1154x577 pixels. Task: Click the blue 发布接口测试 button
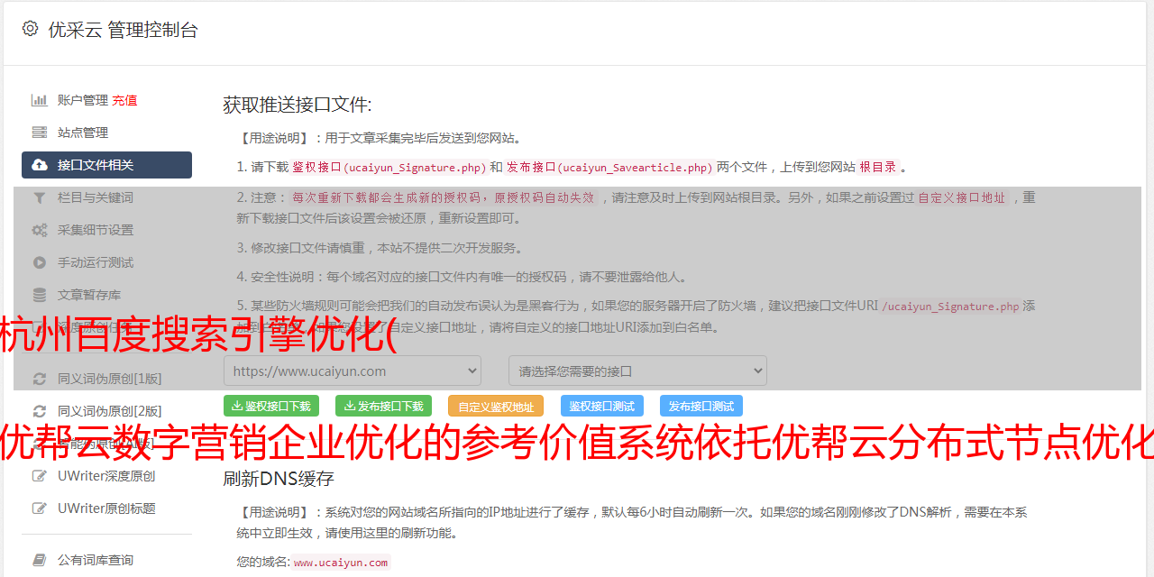click(x=701, y=406)
